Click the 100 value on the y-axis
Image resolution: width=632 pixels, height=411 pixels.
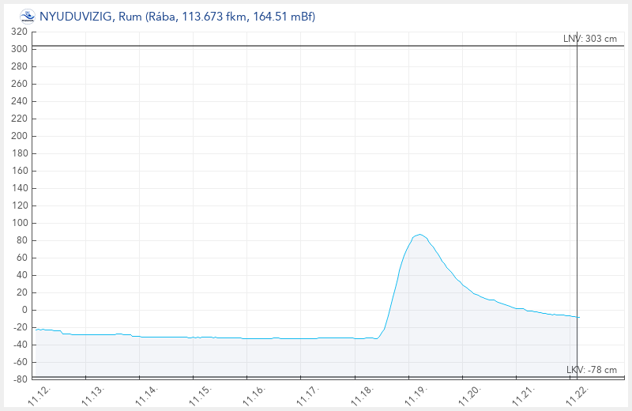pos(19,223)
